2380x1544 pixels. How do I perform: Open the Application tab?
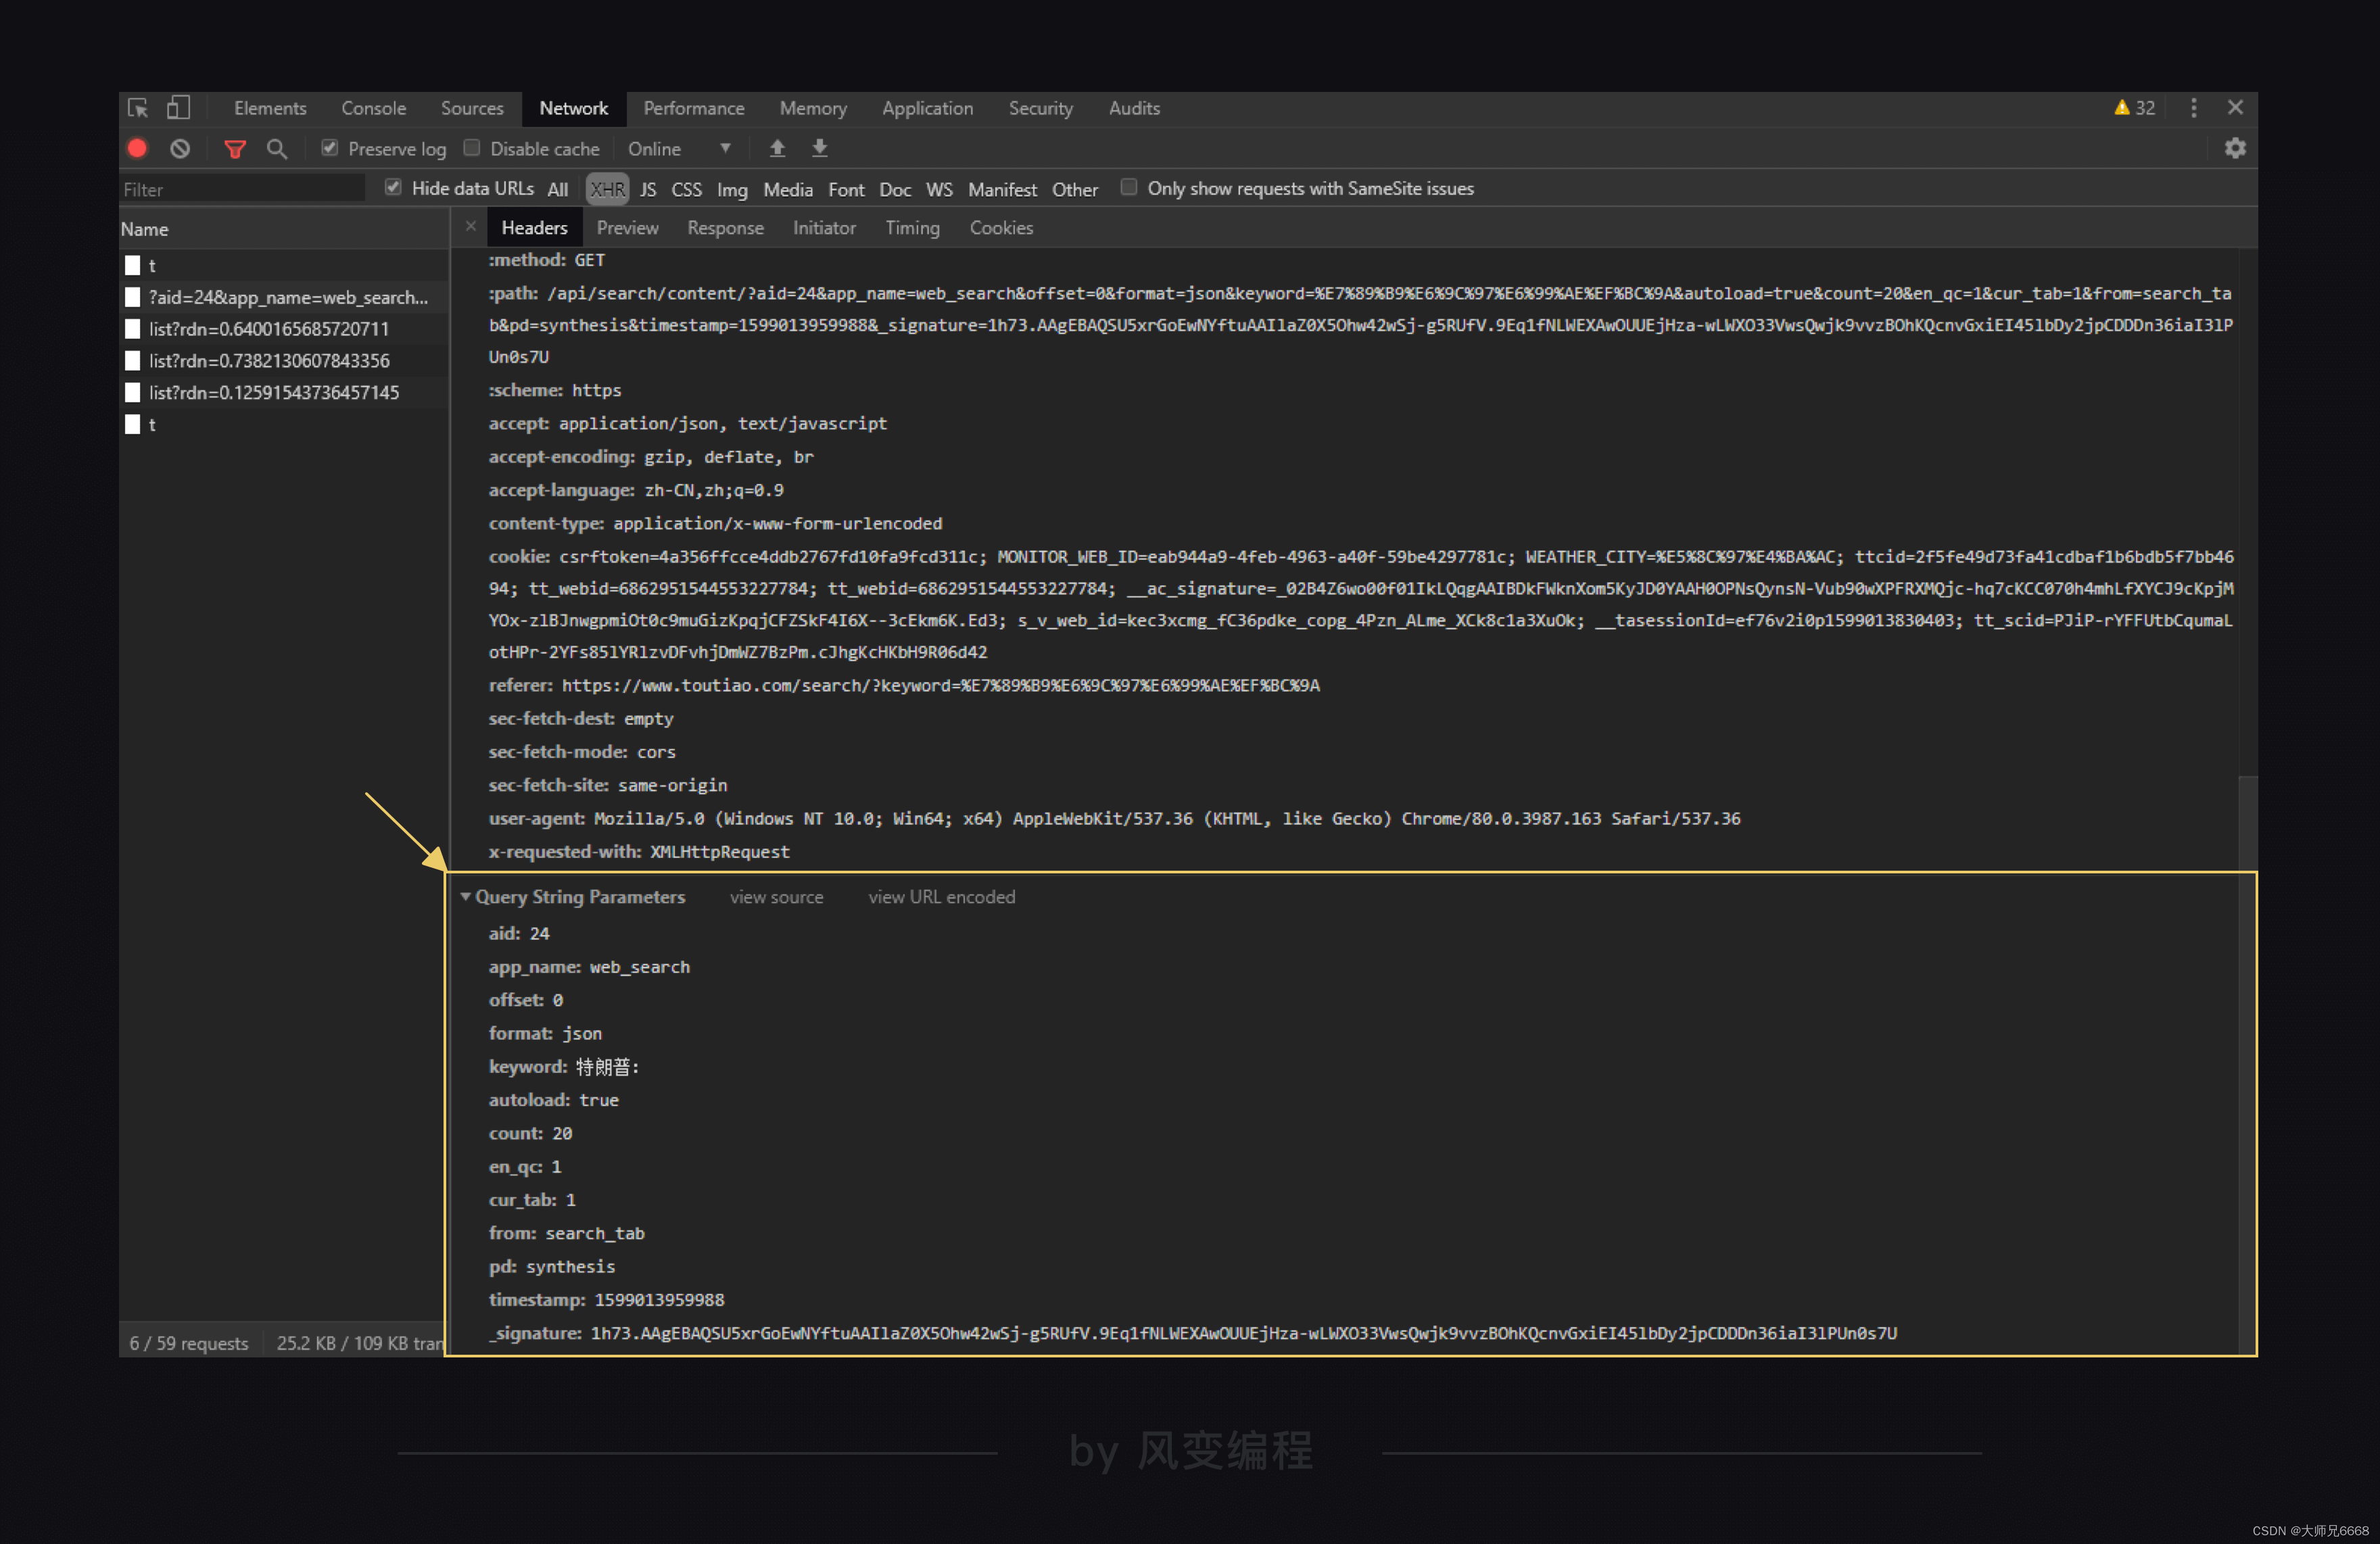(x=927, y=108)
